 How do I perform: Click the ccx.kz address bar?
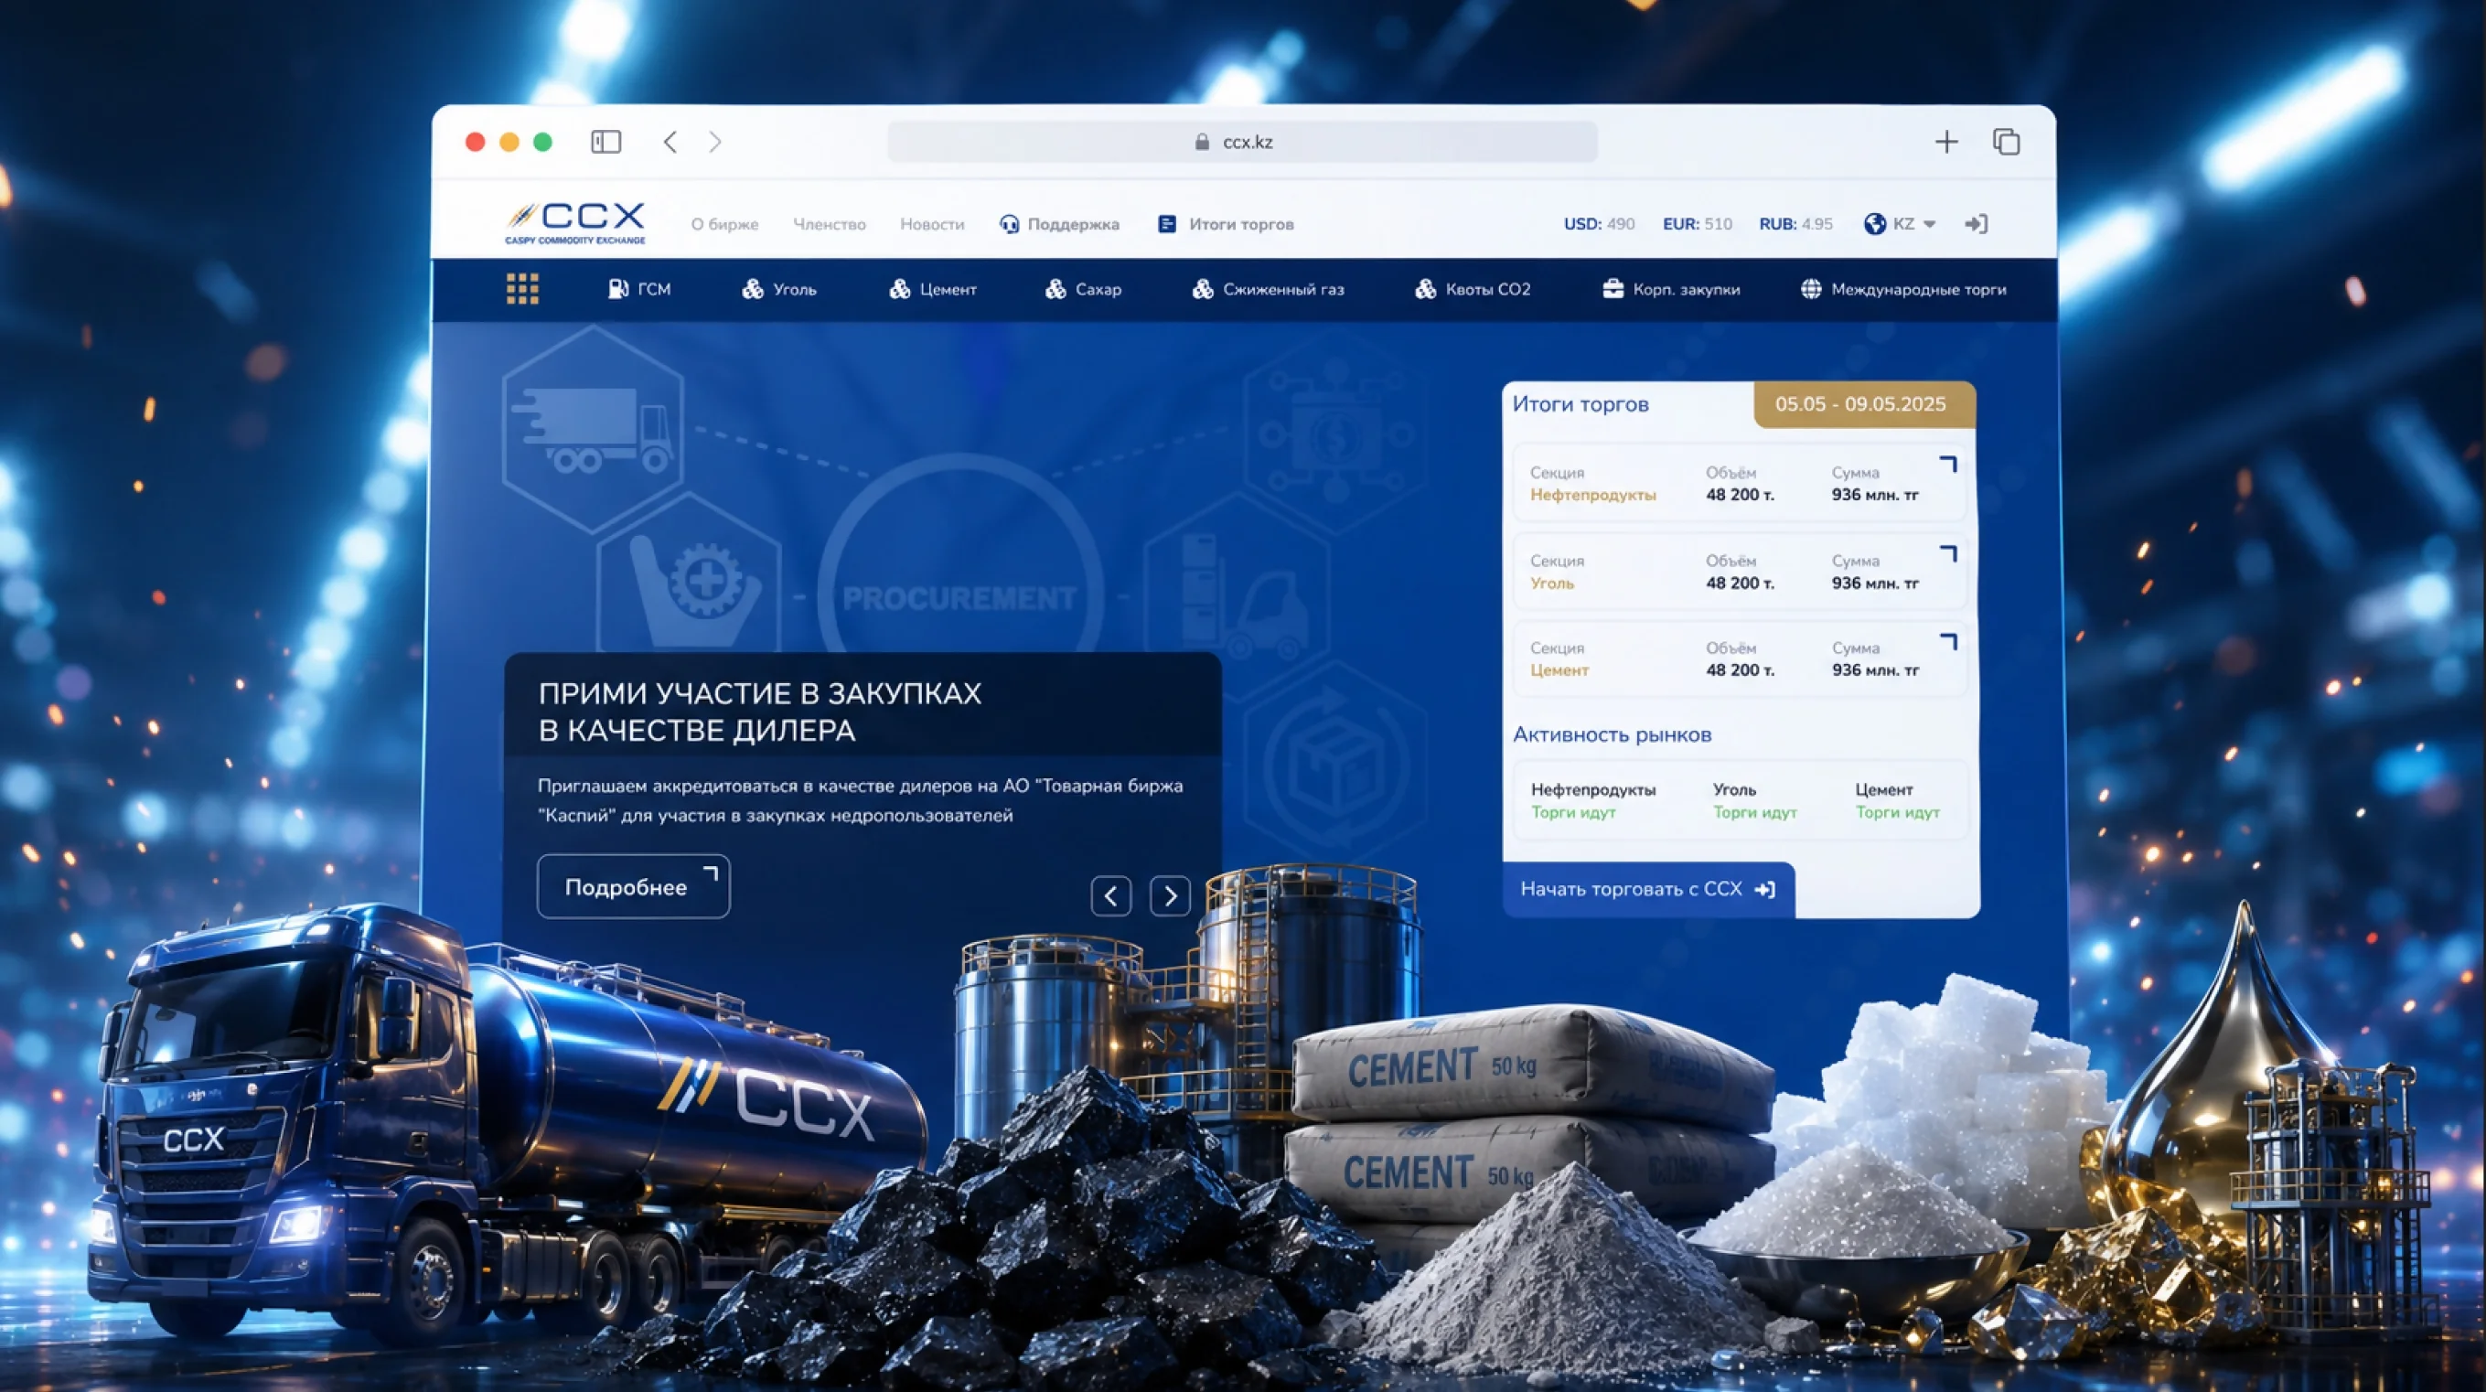tap(1242, 142)
